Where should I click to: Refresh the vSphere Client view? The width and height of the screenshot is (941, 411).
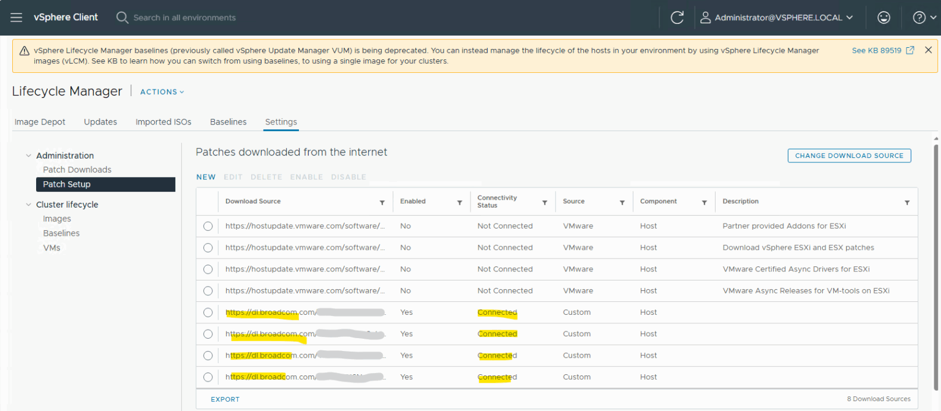676,17
